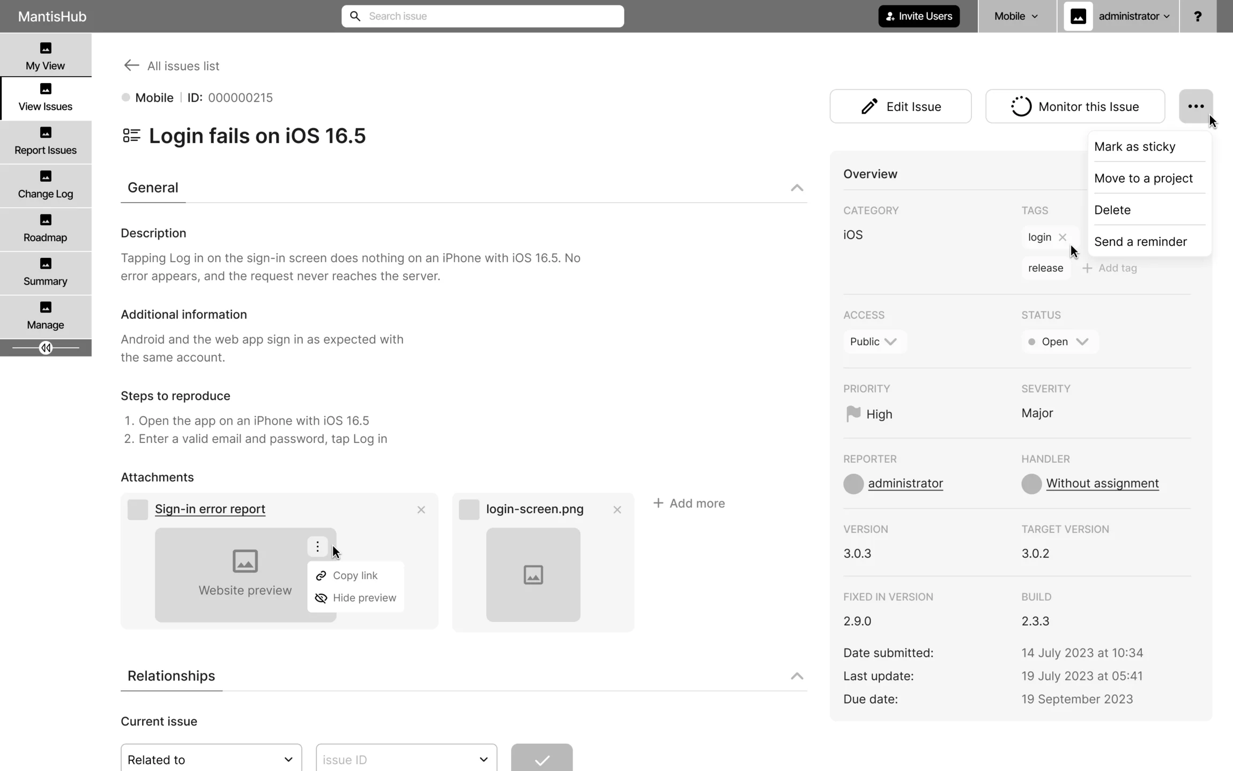Open My View in sidebar
This screenshot has width=1233, height=771.
(x=46, y=56)
